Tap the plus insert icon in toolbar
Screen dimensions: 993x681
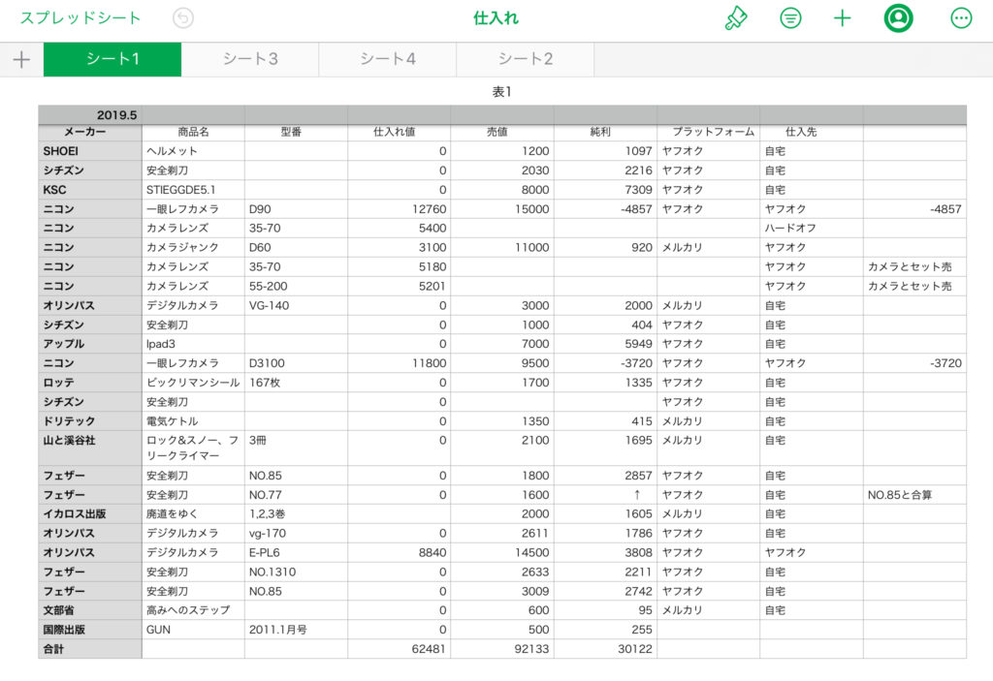point(843,17)
